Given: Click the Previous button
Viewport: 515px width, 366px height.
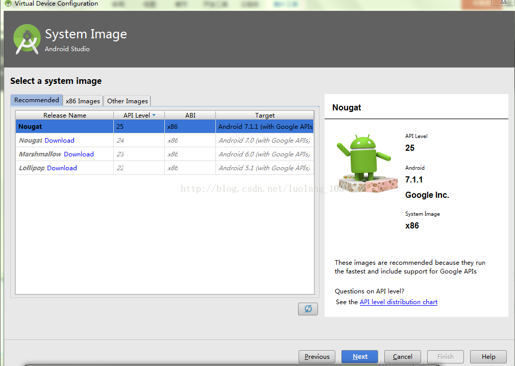Looking at the screenshot, I should [317, 356].
